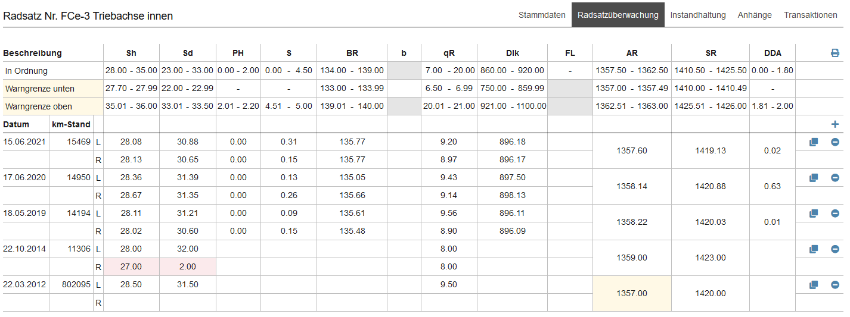Switch to the Instandhaltung tab
This screenshot has height=317, width=850.
698,15
